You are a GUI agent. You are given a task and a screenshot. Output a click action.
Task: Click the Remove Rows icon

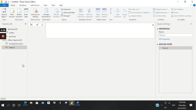pyautogui.click(x=104, y=11)
